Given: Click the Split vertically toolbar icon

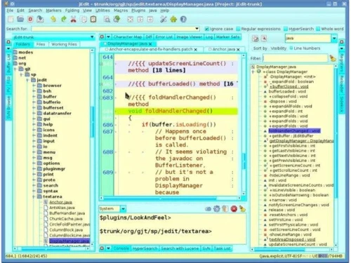Looking at the screenshot, I should point(150,20).
